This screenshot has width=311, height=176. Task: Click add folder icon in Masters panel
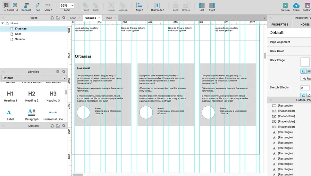(x=58, y=126)
